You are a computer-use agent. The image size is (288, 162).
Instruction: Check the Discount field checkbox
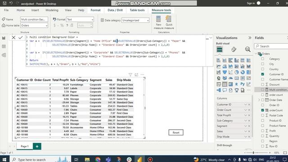[x=263, y=85]
